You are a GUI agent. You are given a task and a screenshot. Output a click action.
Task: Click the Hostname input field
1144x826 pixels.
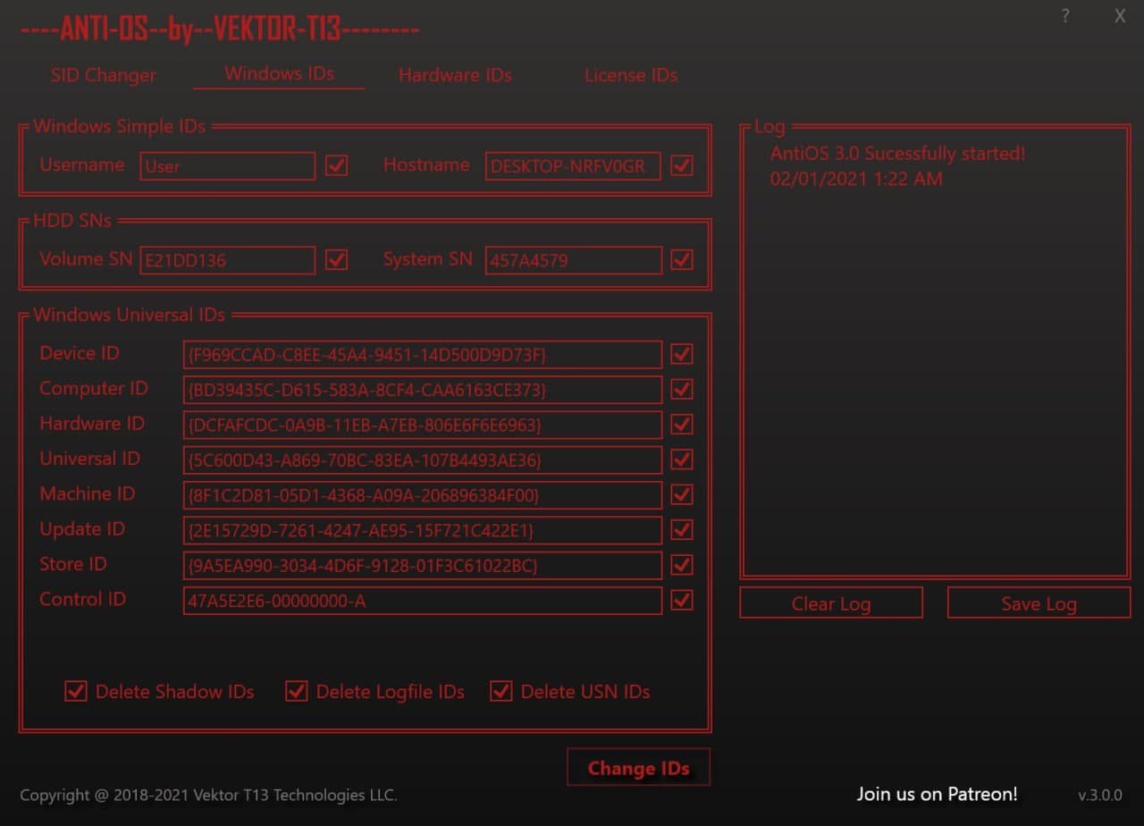[573, 166]
